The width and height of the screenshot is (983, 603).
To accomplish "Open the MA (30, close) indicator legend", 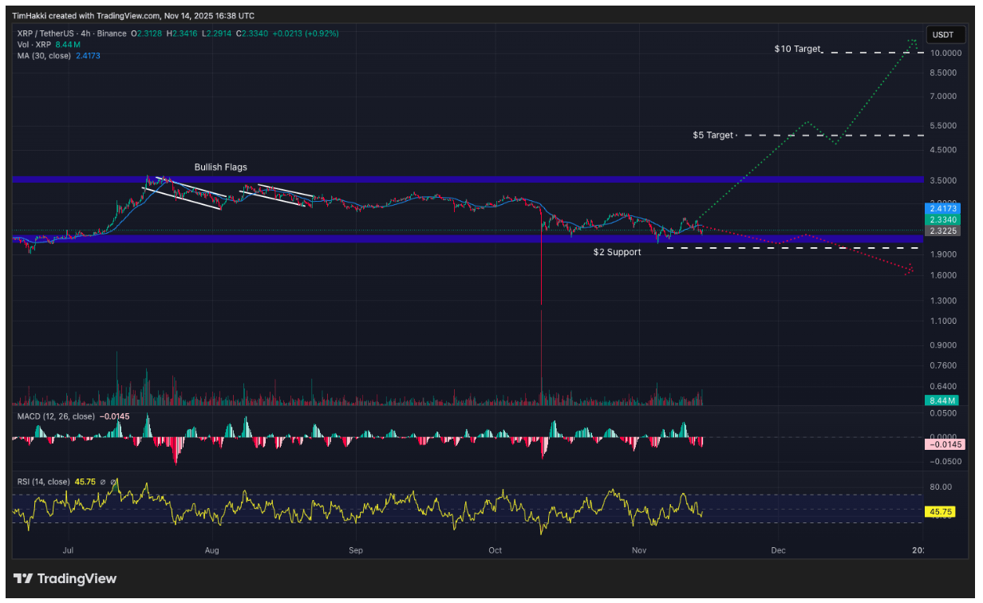I will tap(45, 56).
